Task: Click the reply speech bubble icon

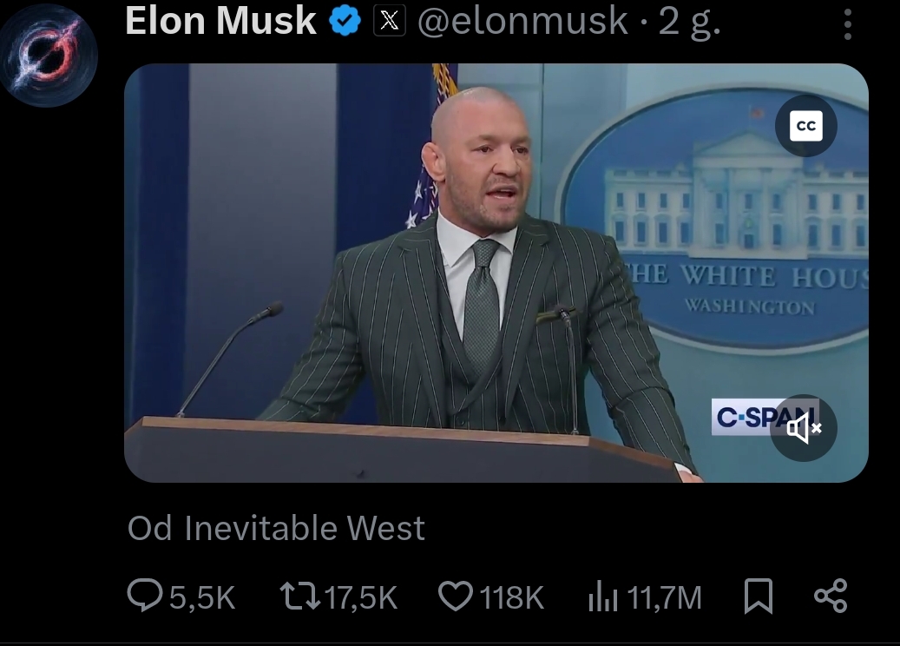Action: (145, 596)
